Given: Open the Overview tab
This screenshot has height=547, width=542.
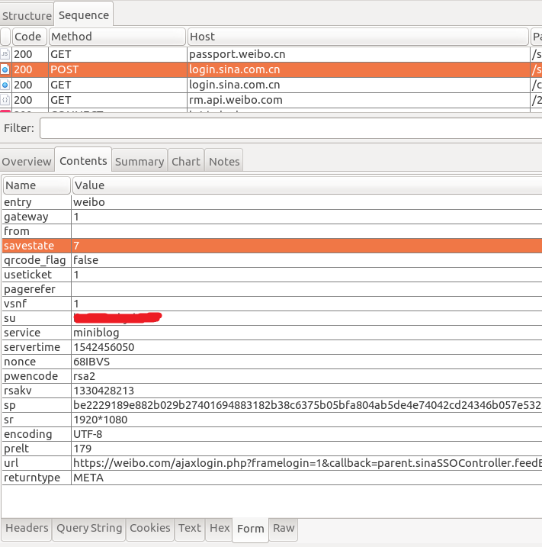Looking at the screenshot, I should click(27, 162).
